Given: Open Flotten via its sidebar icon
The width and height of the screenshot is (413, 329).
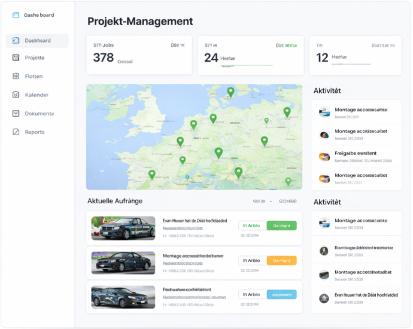Looking at the screenshot, I should click(x=16, y=77).
